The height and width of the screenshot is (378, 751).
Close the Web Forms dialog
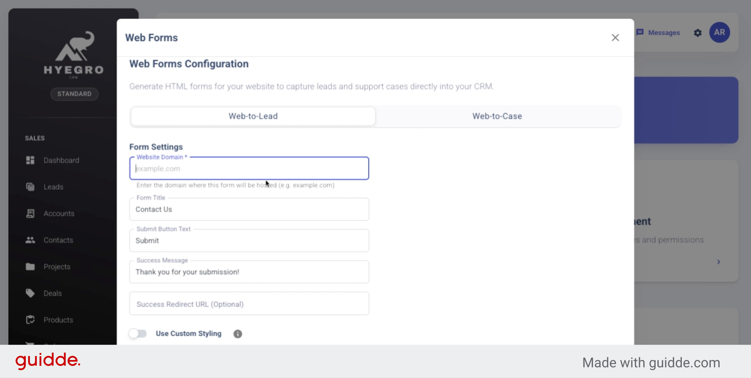pyautogui.click(x=615, y=38)
